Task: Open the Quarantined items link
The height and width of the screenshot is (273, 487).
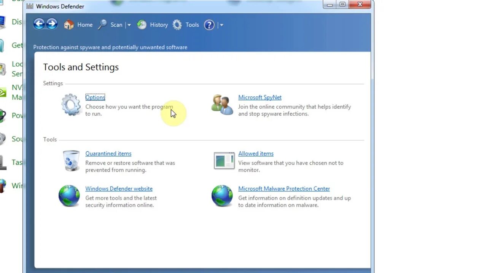Action: [x=108, y=154]
